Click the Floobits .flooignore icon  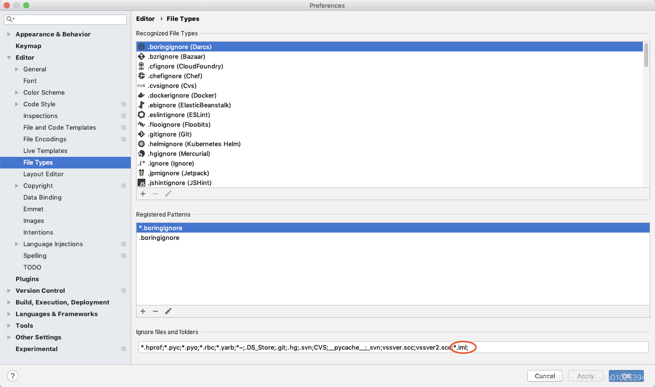(141, 124)
